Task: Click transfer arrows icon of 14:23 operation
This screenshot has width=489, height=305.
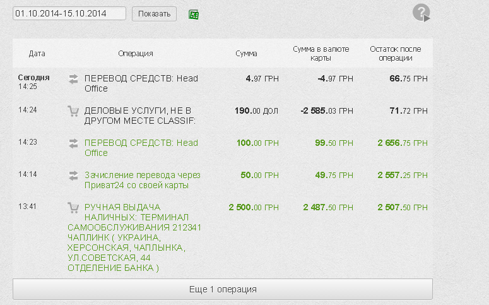Action: click(x=73, y=143)
